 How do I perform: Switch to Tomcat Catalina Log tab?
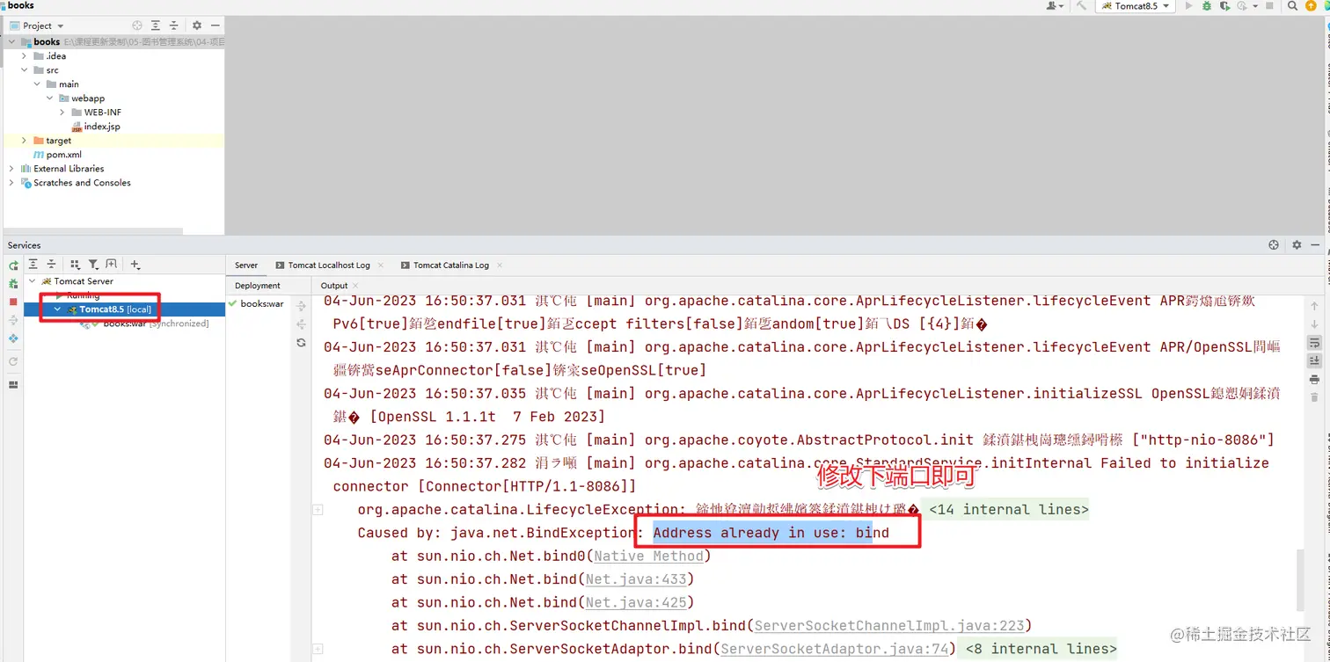click(445, 265)
